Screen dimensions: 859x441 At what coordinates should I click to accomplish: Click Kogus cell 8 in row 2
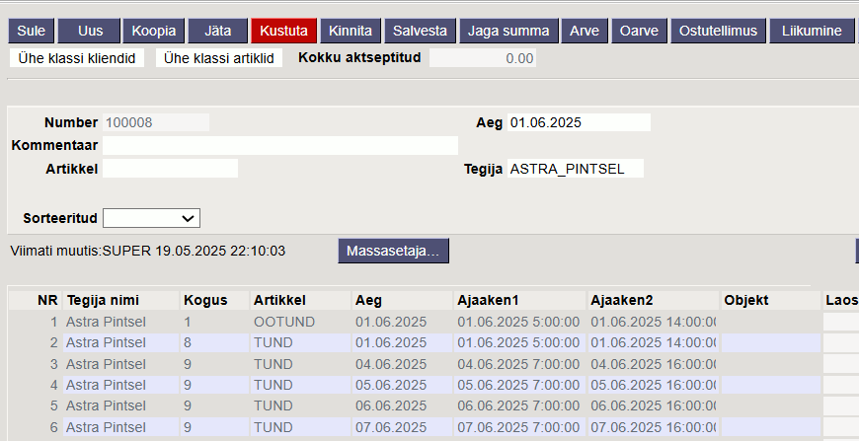(214, 343)
